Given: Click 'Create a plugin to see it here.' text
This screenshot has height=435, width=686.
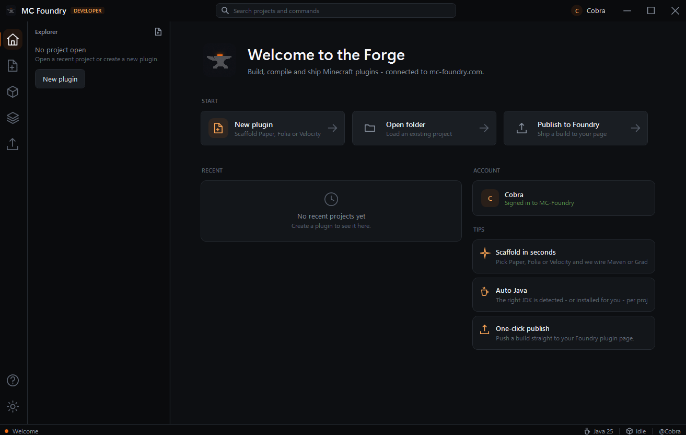Looking at the screenshot, I should coord(331,226).
